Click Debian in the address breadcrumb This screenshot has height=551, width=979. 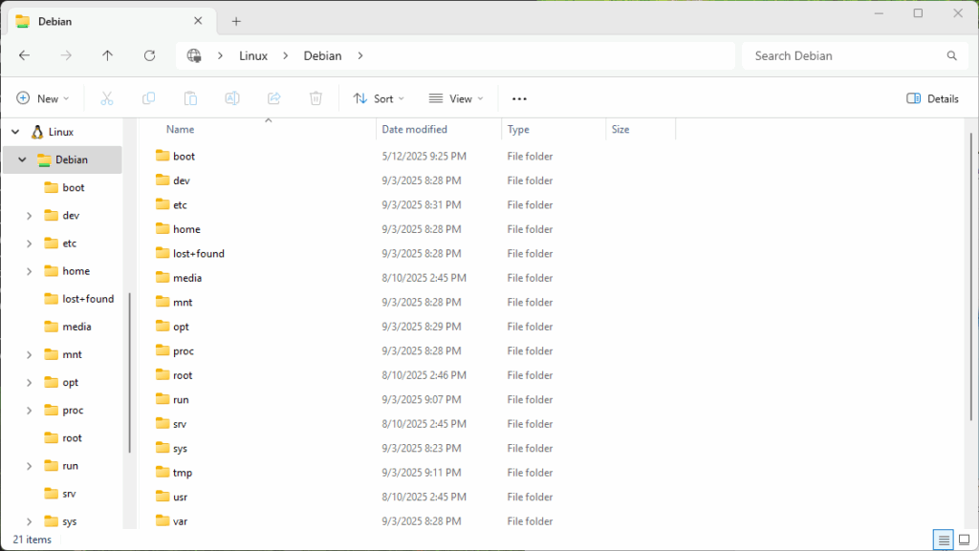tap(322, 55)
